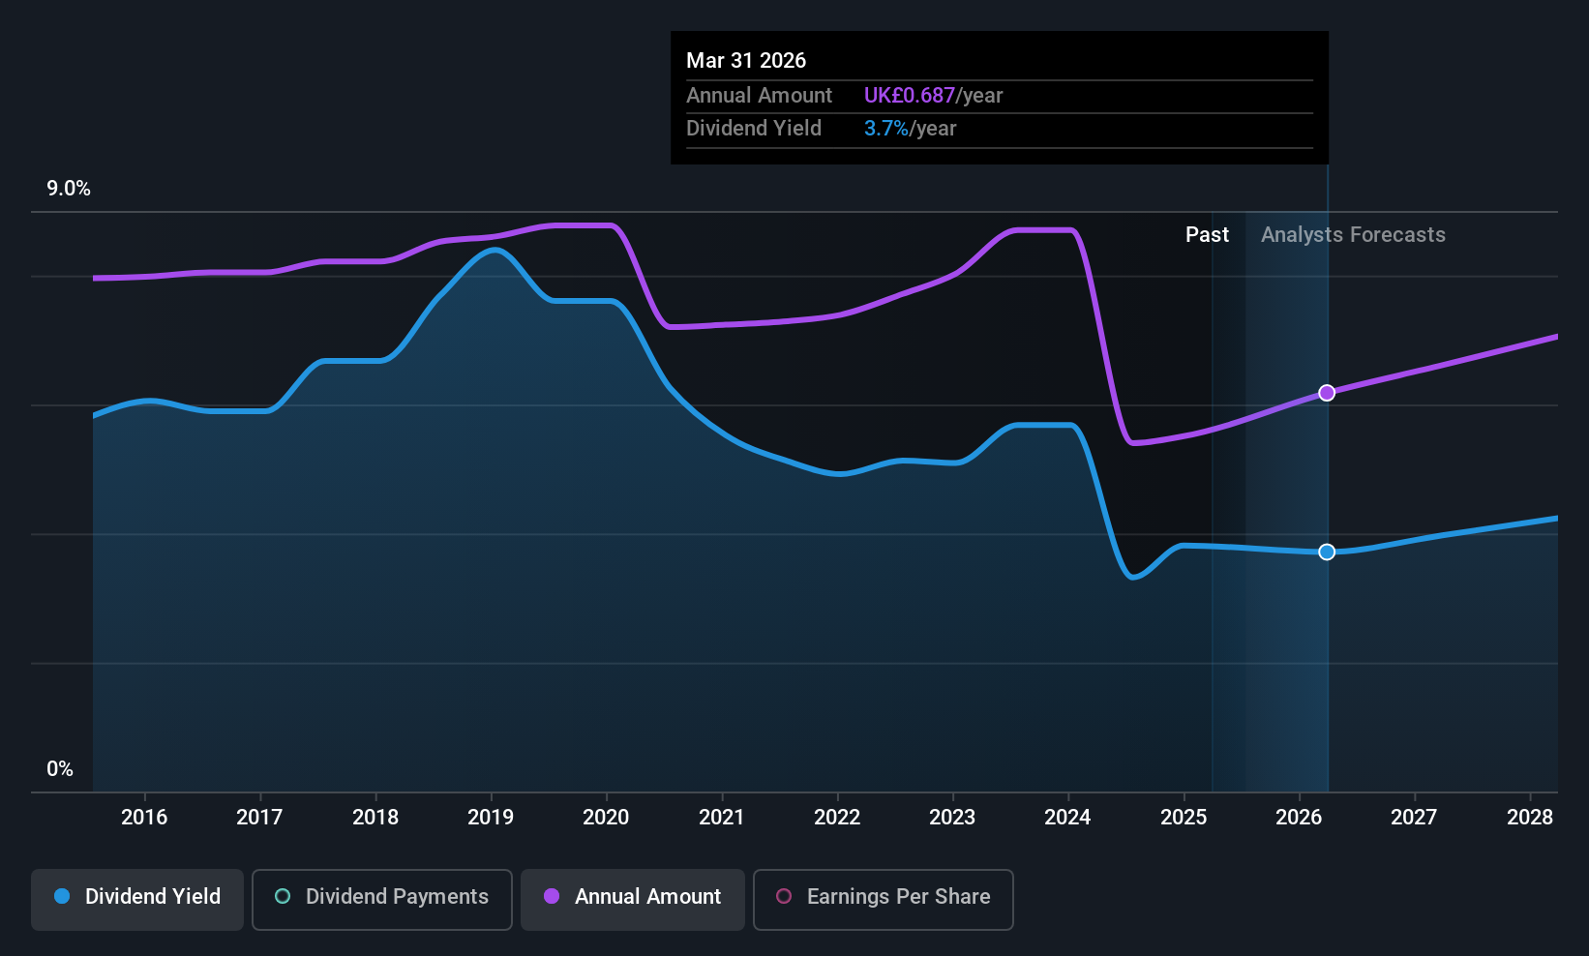This screenshot has height=956, width=1589.
Task: Click the Past section label
Action: 1207,235
